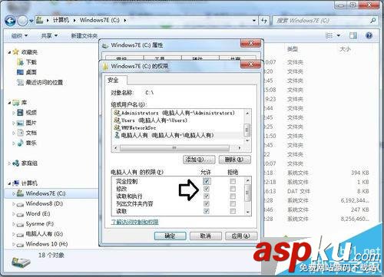Toggle deny checkbox for 修改
The image size is (384, 277).
(233, 189)
